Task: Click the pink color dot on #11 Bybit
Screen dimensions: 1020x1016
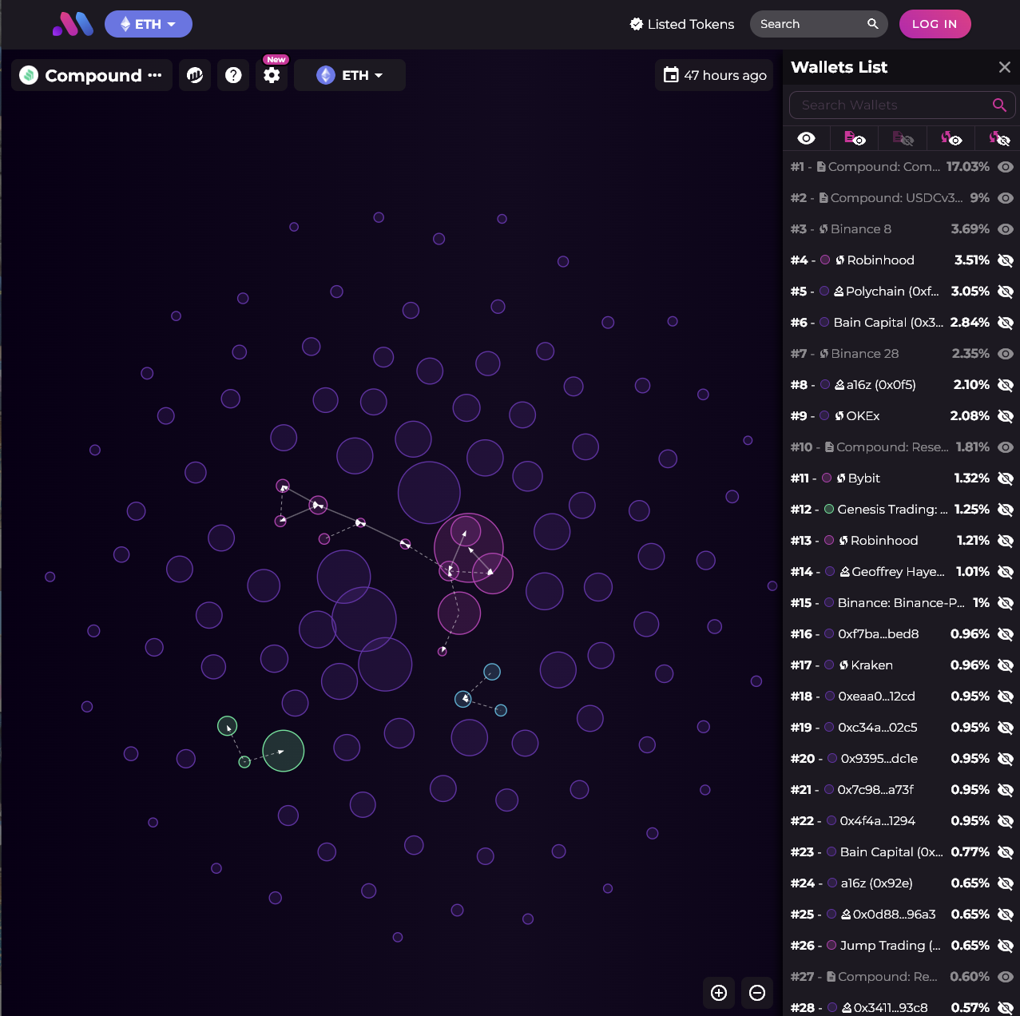Action: pos(827,478)
